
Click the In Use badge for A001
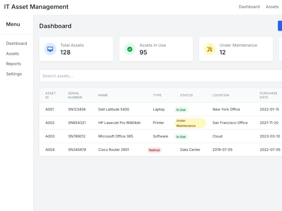[181, 110]
